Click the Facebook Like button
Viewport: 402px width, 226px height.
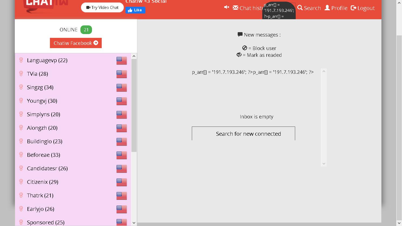[x=135, y=10]
